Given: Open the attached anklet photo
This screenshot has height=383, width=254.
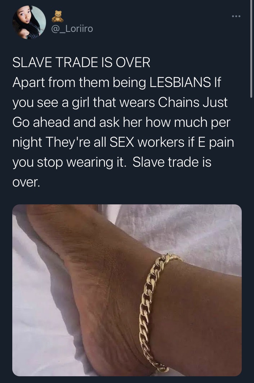Looking at the screenshot, I should point(127,290).
